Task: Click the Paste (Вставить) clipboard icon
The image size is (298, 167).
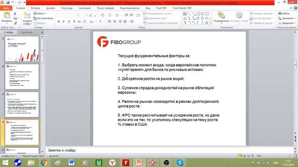Action: [x=7, y=16]
